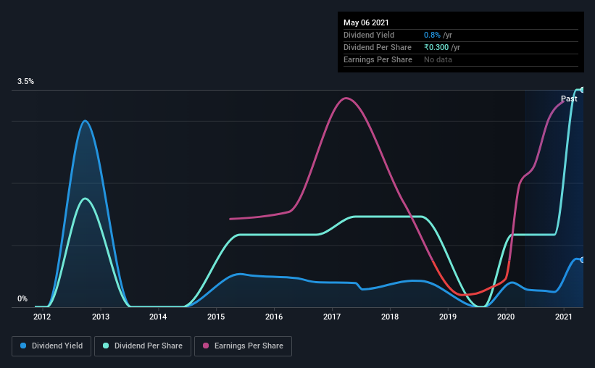This screenshot has width=595, height=368.
Task: Click the ₹0.300 dividend per share value
Action: click(436, 47)
